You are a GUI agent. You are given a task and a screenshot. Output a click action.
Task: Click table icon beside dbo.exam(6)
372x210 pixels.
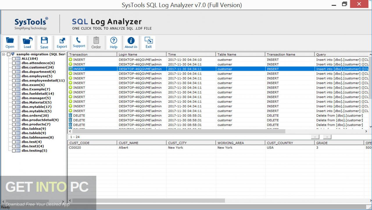tap(18, 85)
